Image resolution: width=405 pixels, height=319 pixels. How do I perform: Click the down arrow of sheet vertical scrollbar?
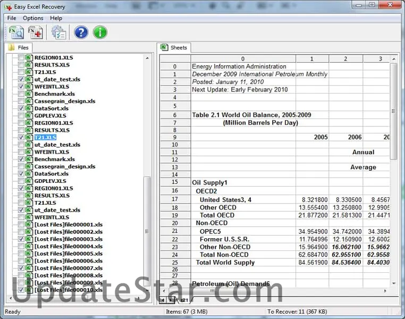point(394,283)
